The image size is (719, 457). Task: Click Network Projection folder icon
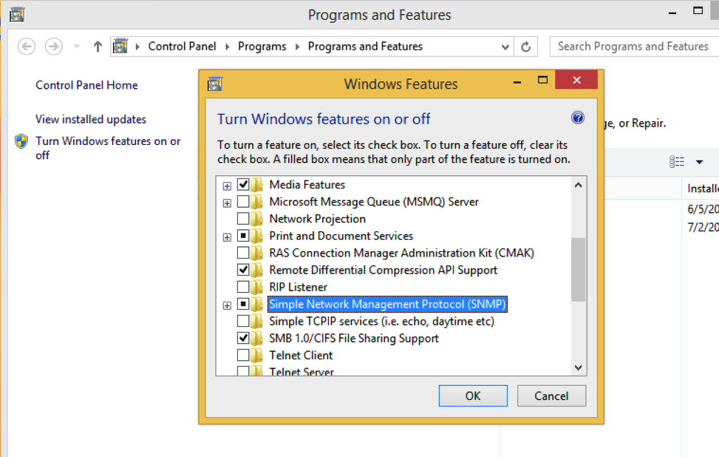coord(257,218)
